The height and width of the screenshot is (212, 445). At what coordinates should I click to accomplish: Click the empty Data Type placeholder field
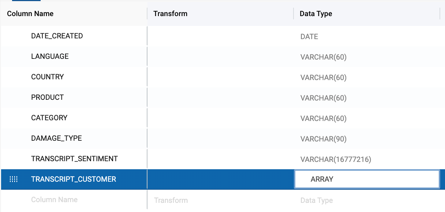(317, 200)
